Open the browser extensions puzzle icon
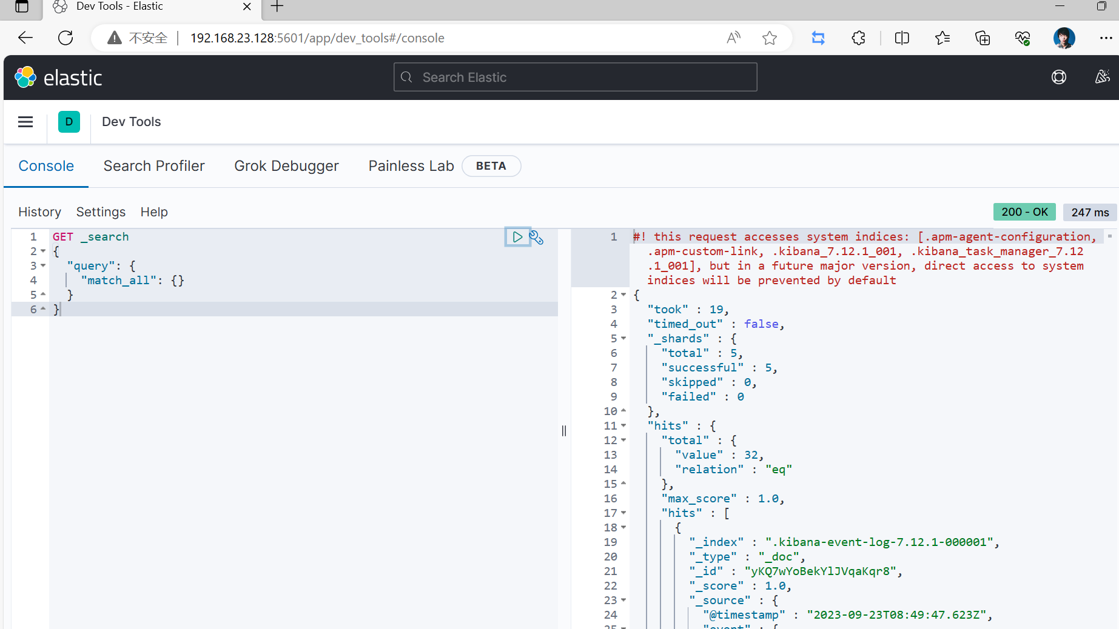The image size is (1119, 629). (858, 38)
